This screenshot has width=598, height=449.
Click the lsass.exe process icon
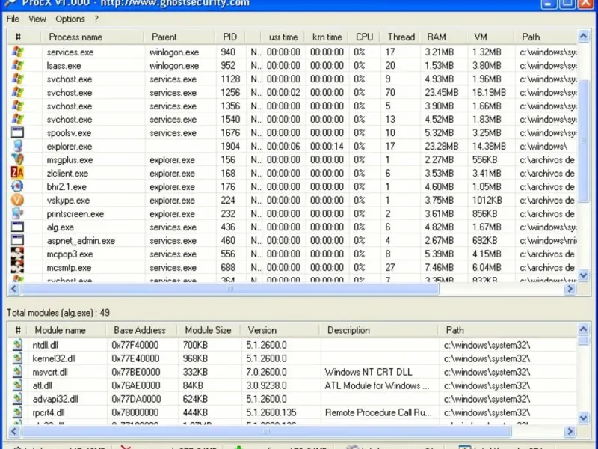(17, 65)
